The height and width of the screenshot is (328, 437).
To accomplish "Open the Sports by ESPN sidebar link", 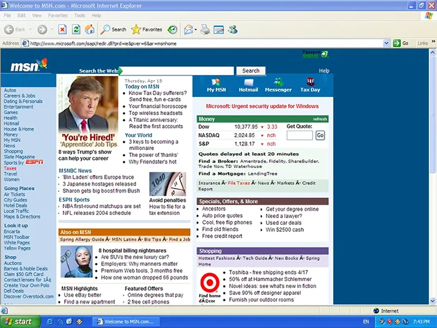I will tap(24, 162).
